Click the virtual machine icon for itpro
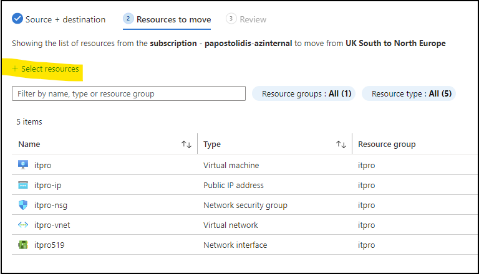Screen dimensions: 479x274 [x=23, y=165]
